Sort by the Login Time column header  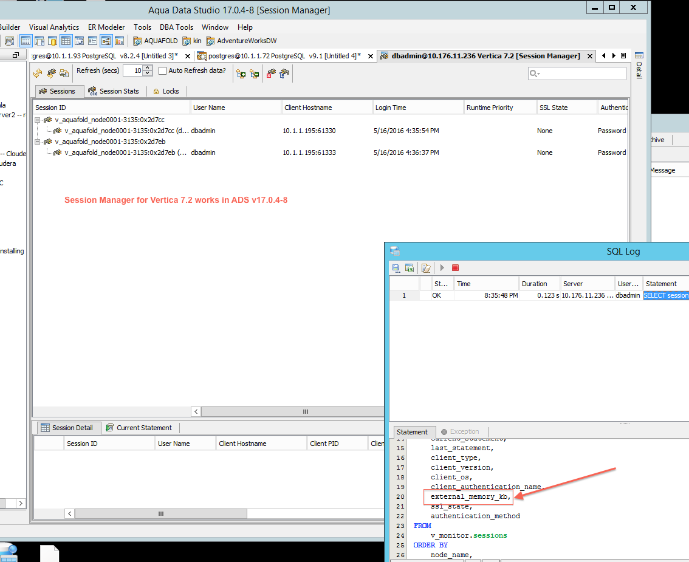click(x=417, y=108)
